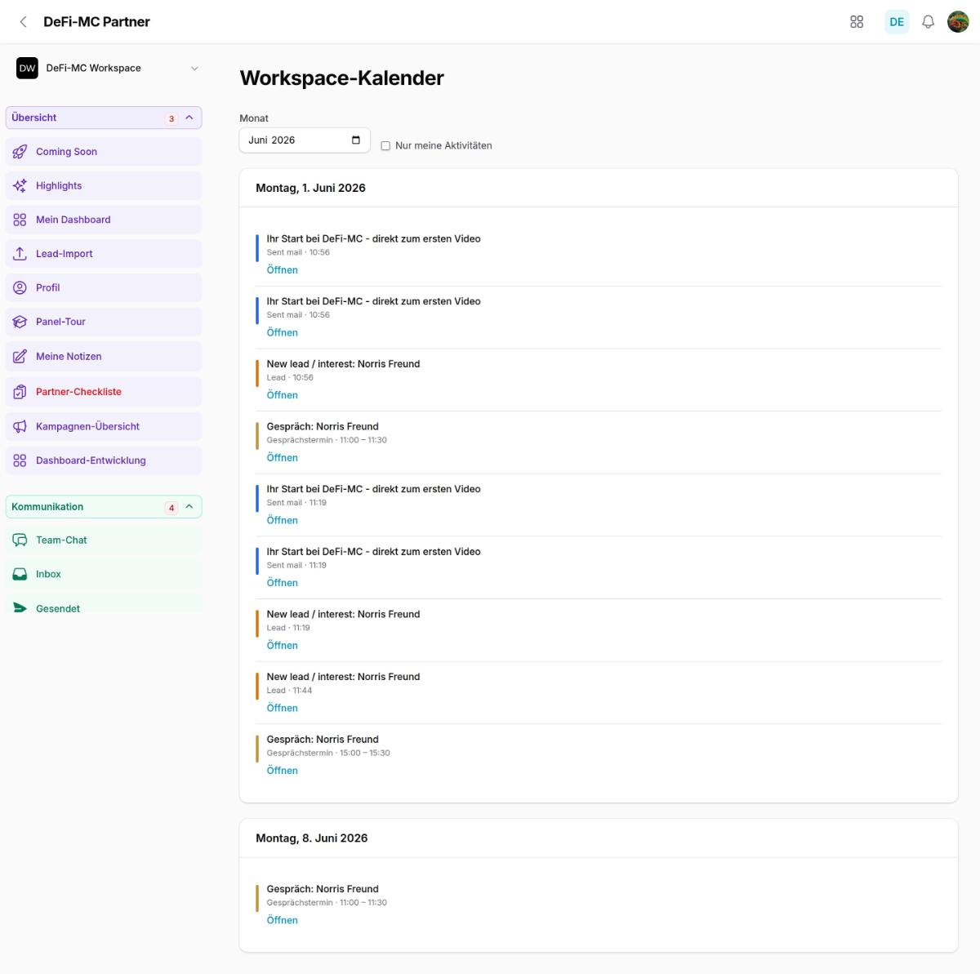Click the clipboard icon for Partner-Checkliste

tap(20, 392)
